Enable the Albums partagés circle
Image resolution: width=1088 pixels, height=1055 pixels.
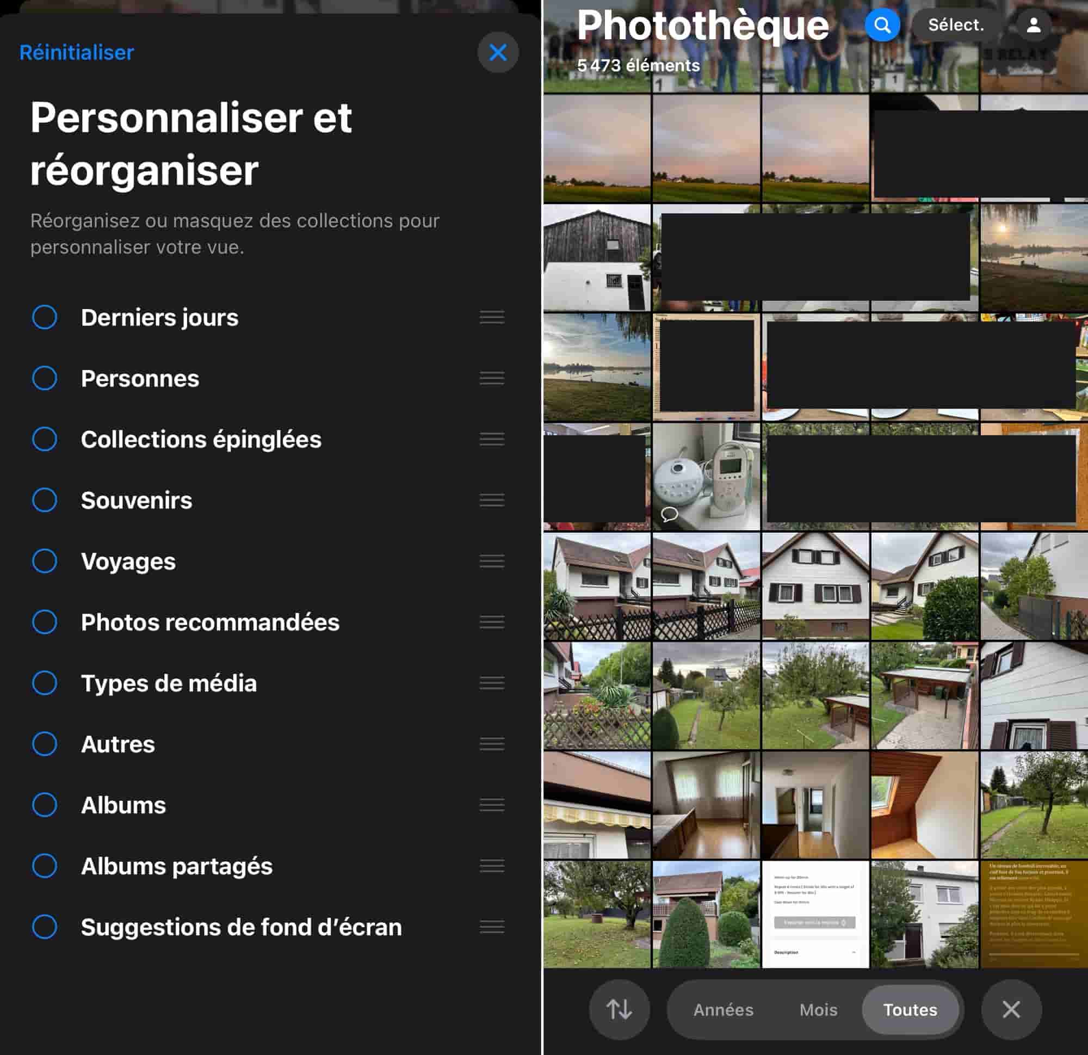(45, 866)
